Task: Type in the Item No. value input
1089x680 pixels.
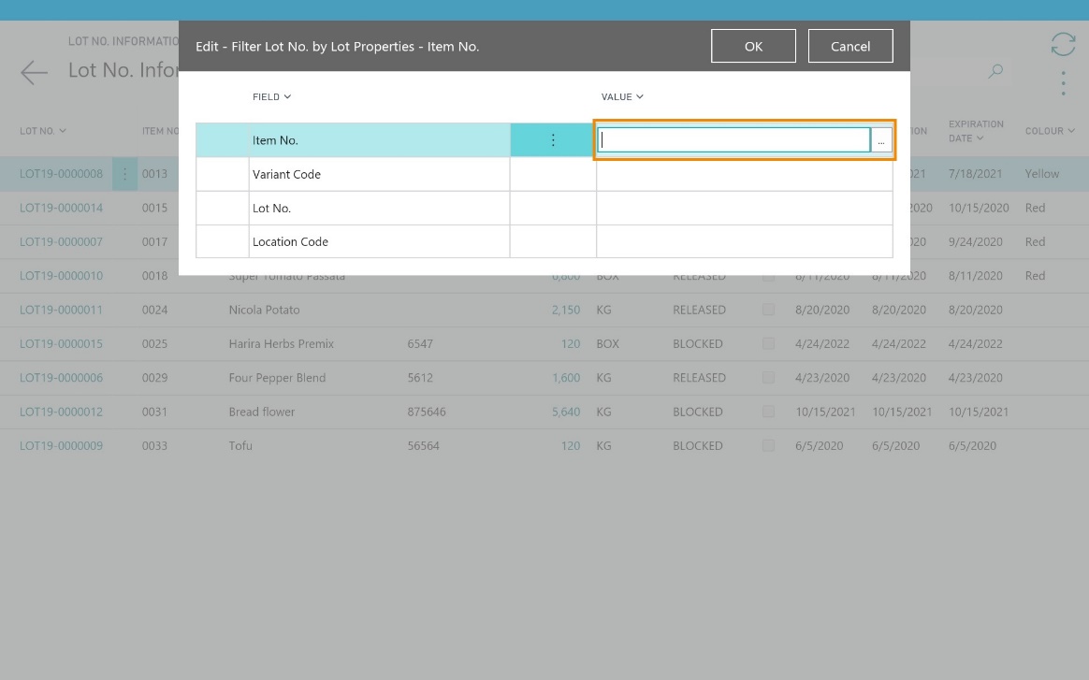Action: tap(734, 140)
